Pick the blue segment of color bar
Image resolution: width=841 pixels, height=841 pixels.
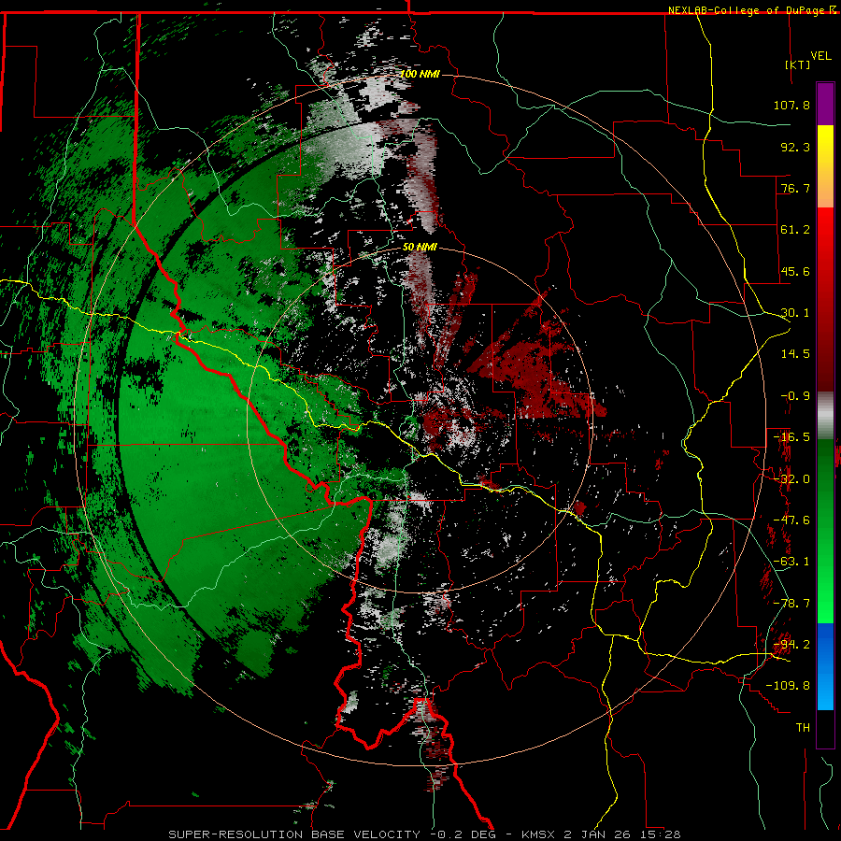[x=825, y=666]
